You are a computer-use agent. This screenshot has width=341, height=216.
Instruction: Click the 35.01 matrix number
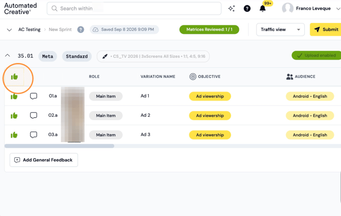(25, 56)
